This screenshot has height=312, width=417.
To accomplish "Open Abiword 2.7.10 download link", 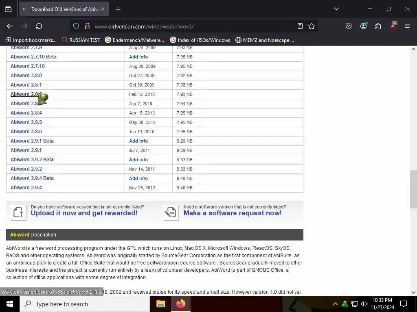I will click(28, 66).
